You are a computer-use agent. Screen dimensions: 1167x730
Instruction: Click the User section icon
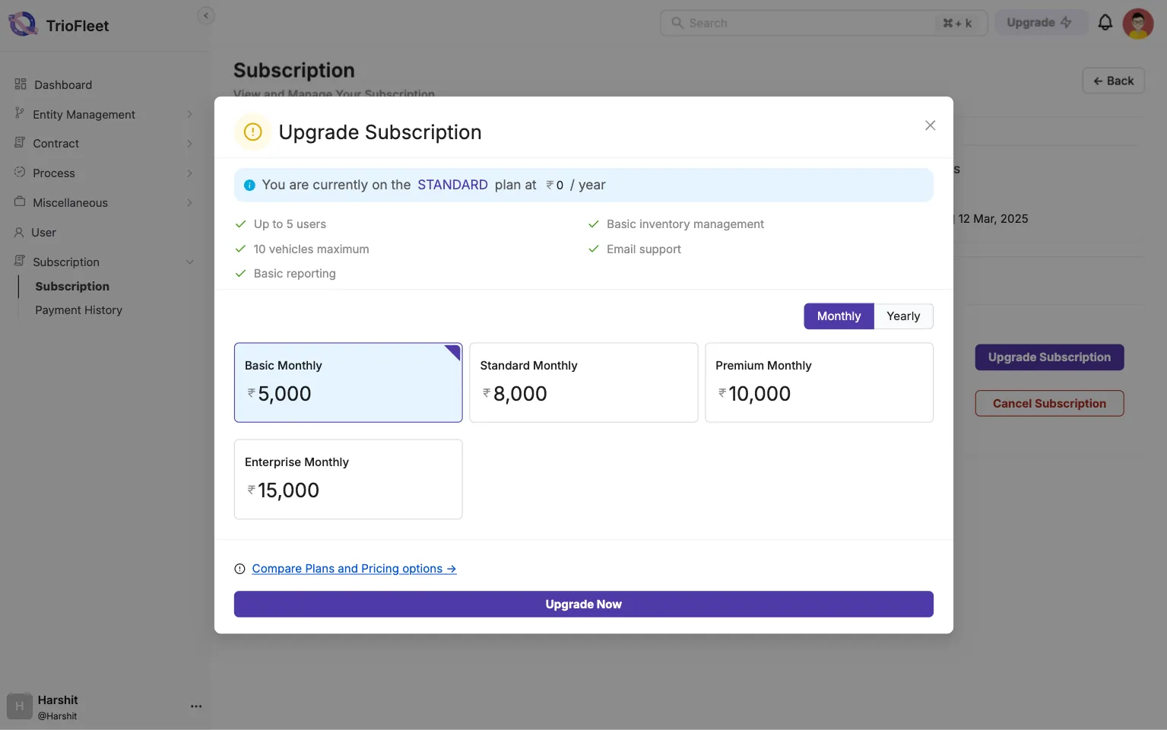pos(20,232)
